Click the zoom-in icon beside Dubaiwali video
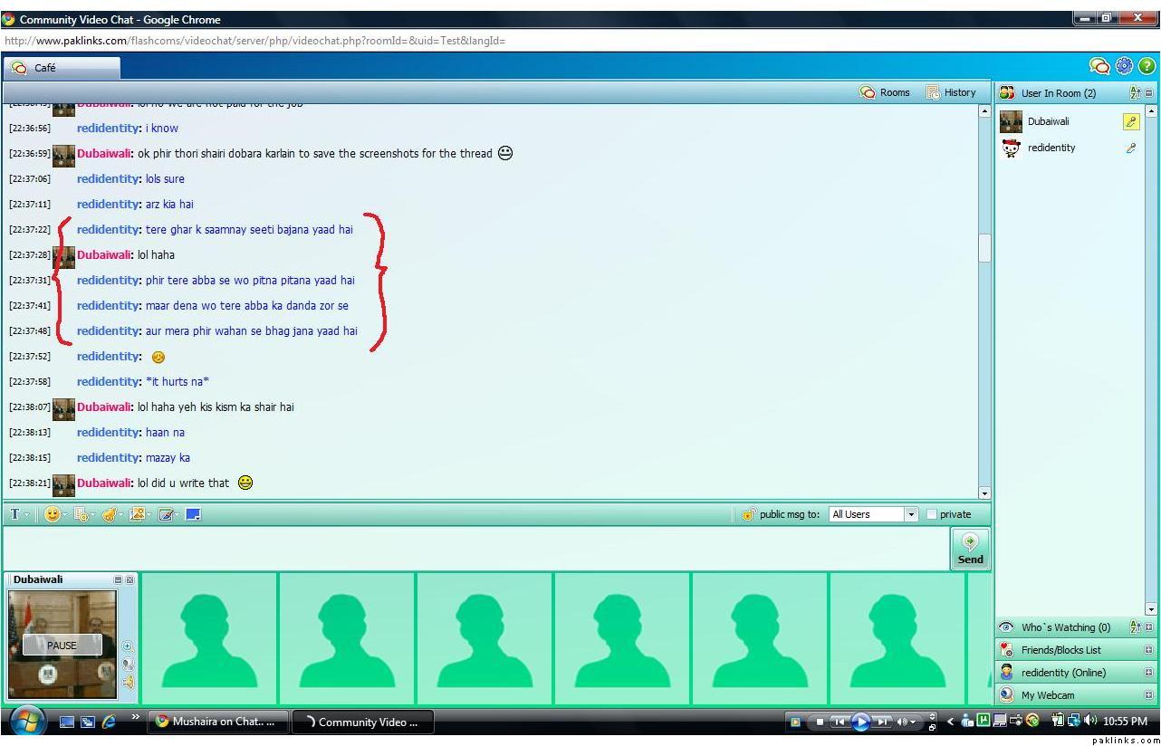 tap(128, 646)
